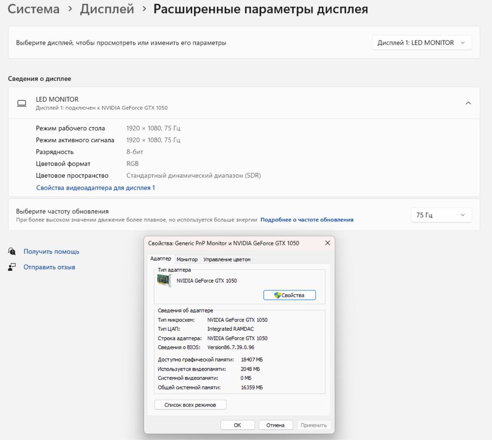
Task: Click the 16359 МБ shared memory value
Action: (x=251, y=388)
